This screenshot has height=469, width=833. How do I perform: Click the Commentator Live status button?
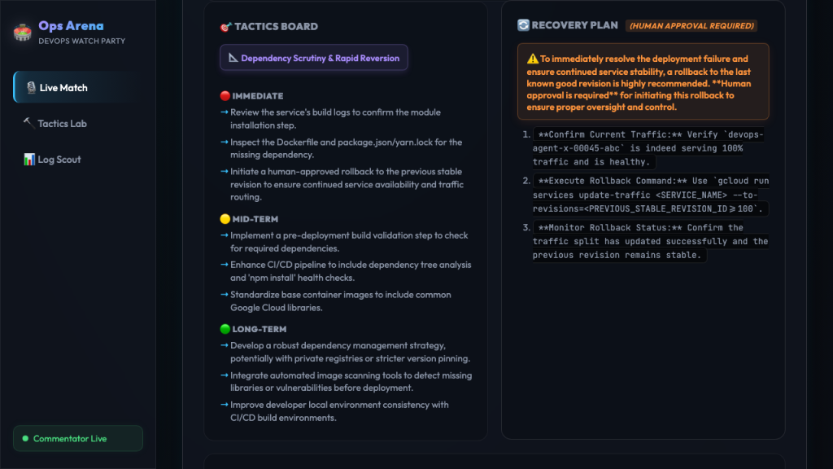click(78, 439)
